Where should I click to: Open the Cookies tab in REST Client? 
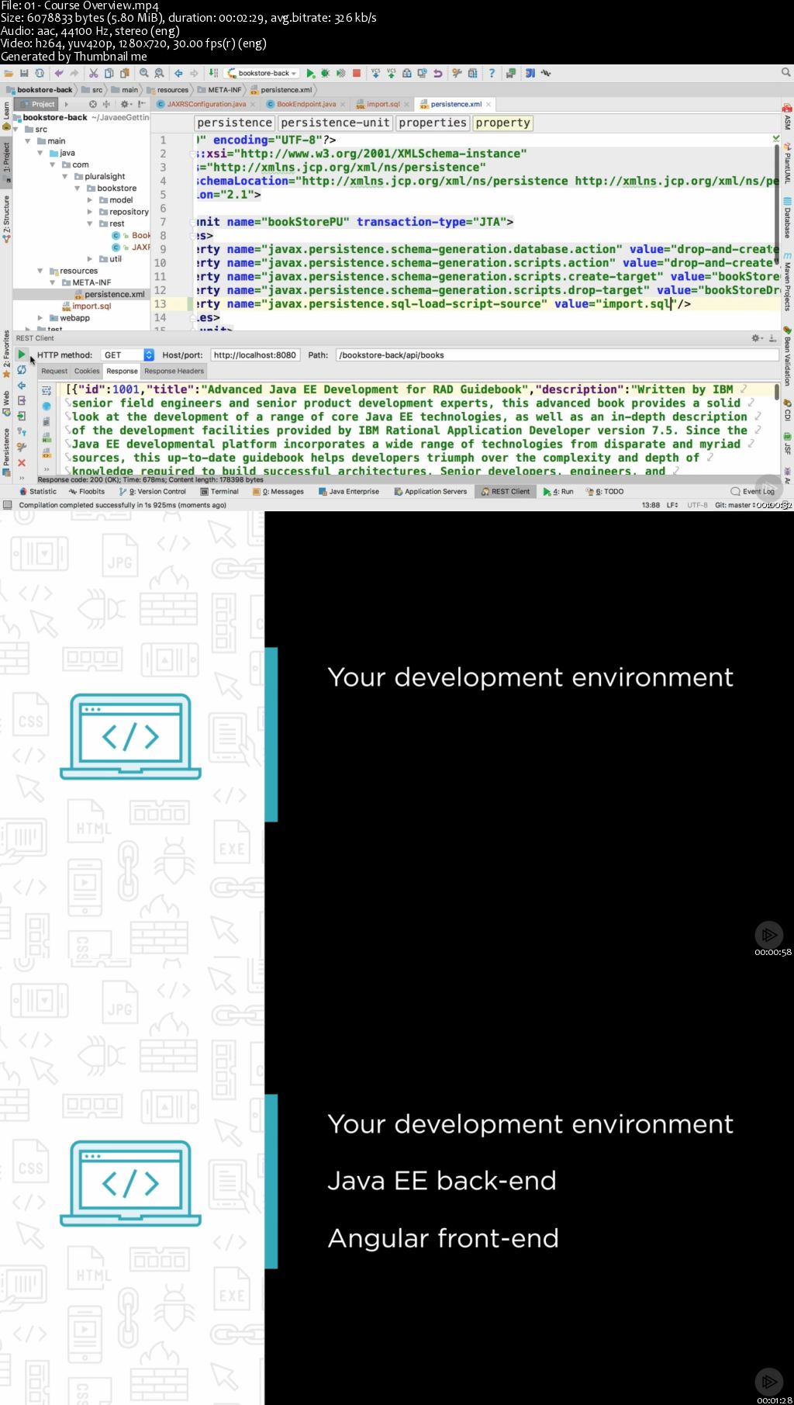(87, 371)
